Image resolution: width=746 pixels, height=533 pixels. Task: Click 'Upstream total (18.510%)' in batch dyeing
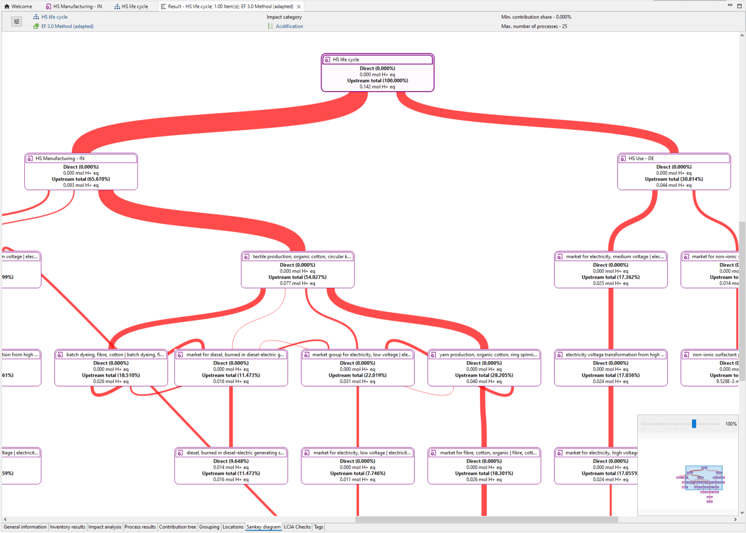111,375
